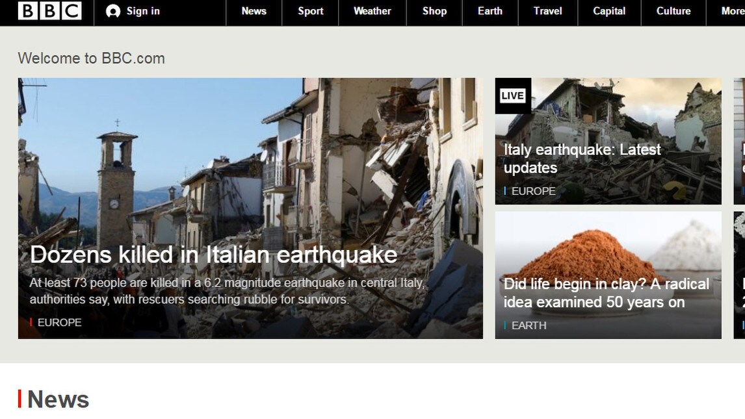Click the LIVE badge on the Italy story
The height and width of the screenshot is (419, 745).
(513, 95)
